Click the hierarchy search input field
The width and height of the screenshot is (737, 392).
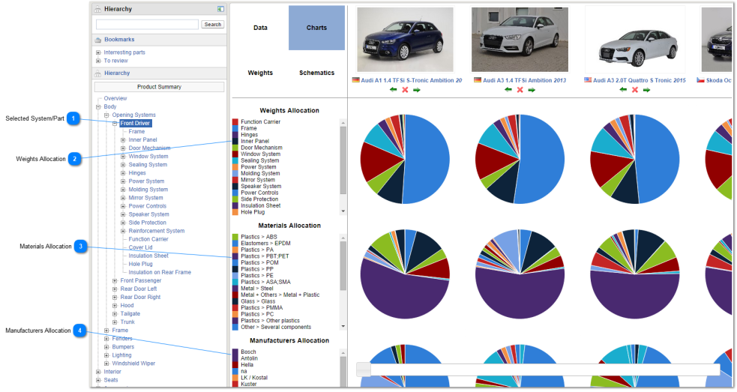pos(147,25)
